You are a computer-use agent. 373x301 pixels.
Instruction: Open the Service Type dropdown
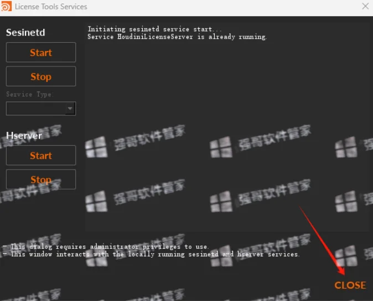point(41,109)
